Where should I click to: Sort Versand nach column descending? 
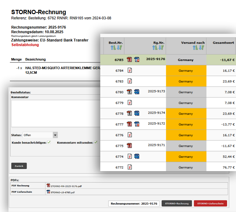(x=201, y=48)
